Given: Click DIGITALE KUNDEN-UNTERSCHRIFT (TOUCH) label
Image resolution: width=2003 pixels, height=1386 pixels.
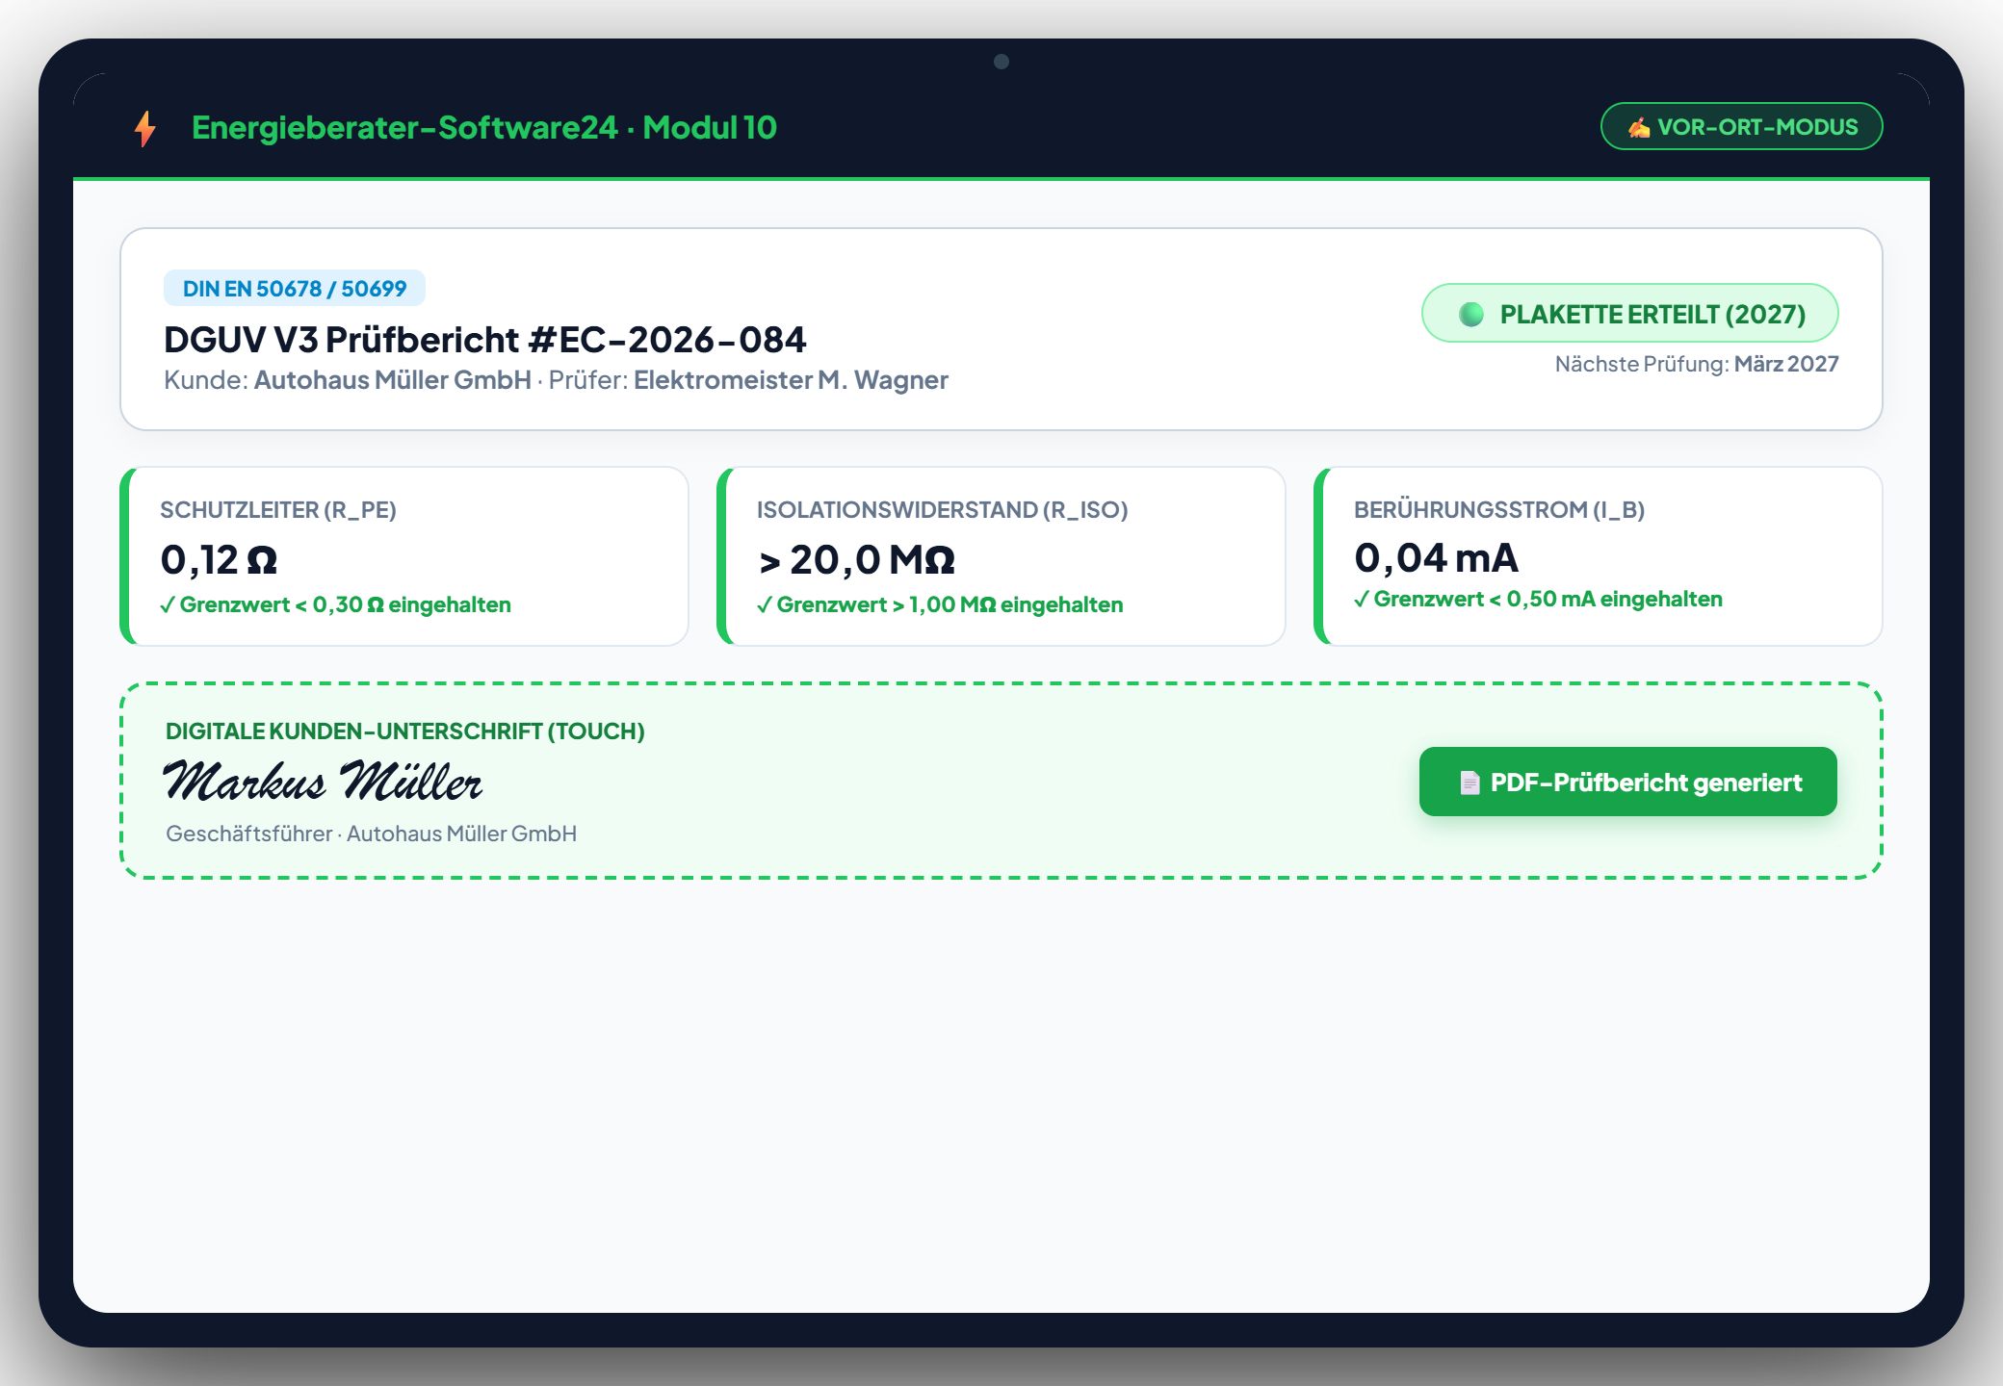Looking at the screenshot, I should (405, 731).
